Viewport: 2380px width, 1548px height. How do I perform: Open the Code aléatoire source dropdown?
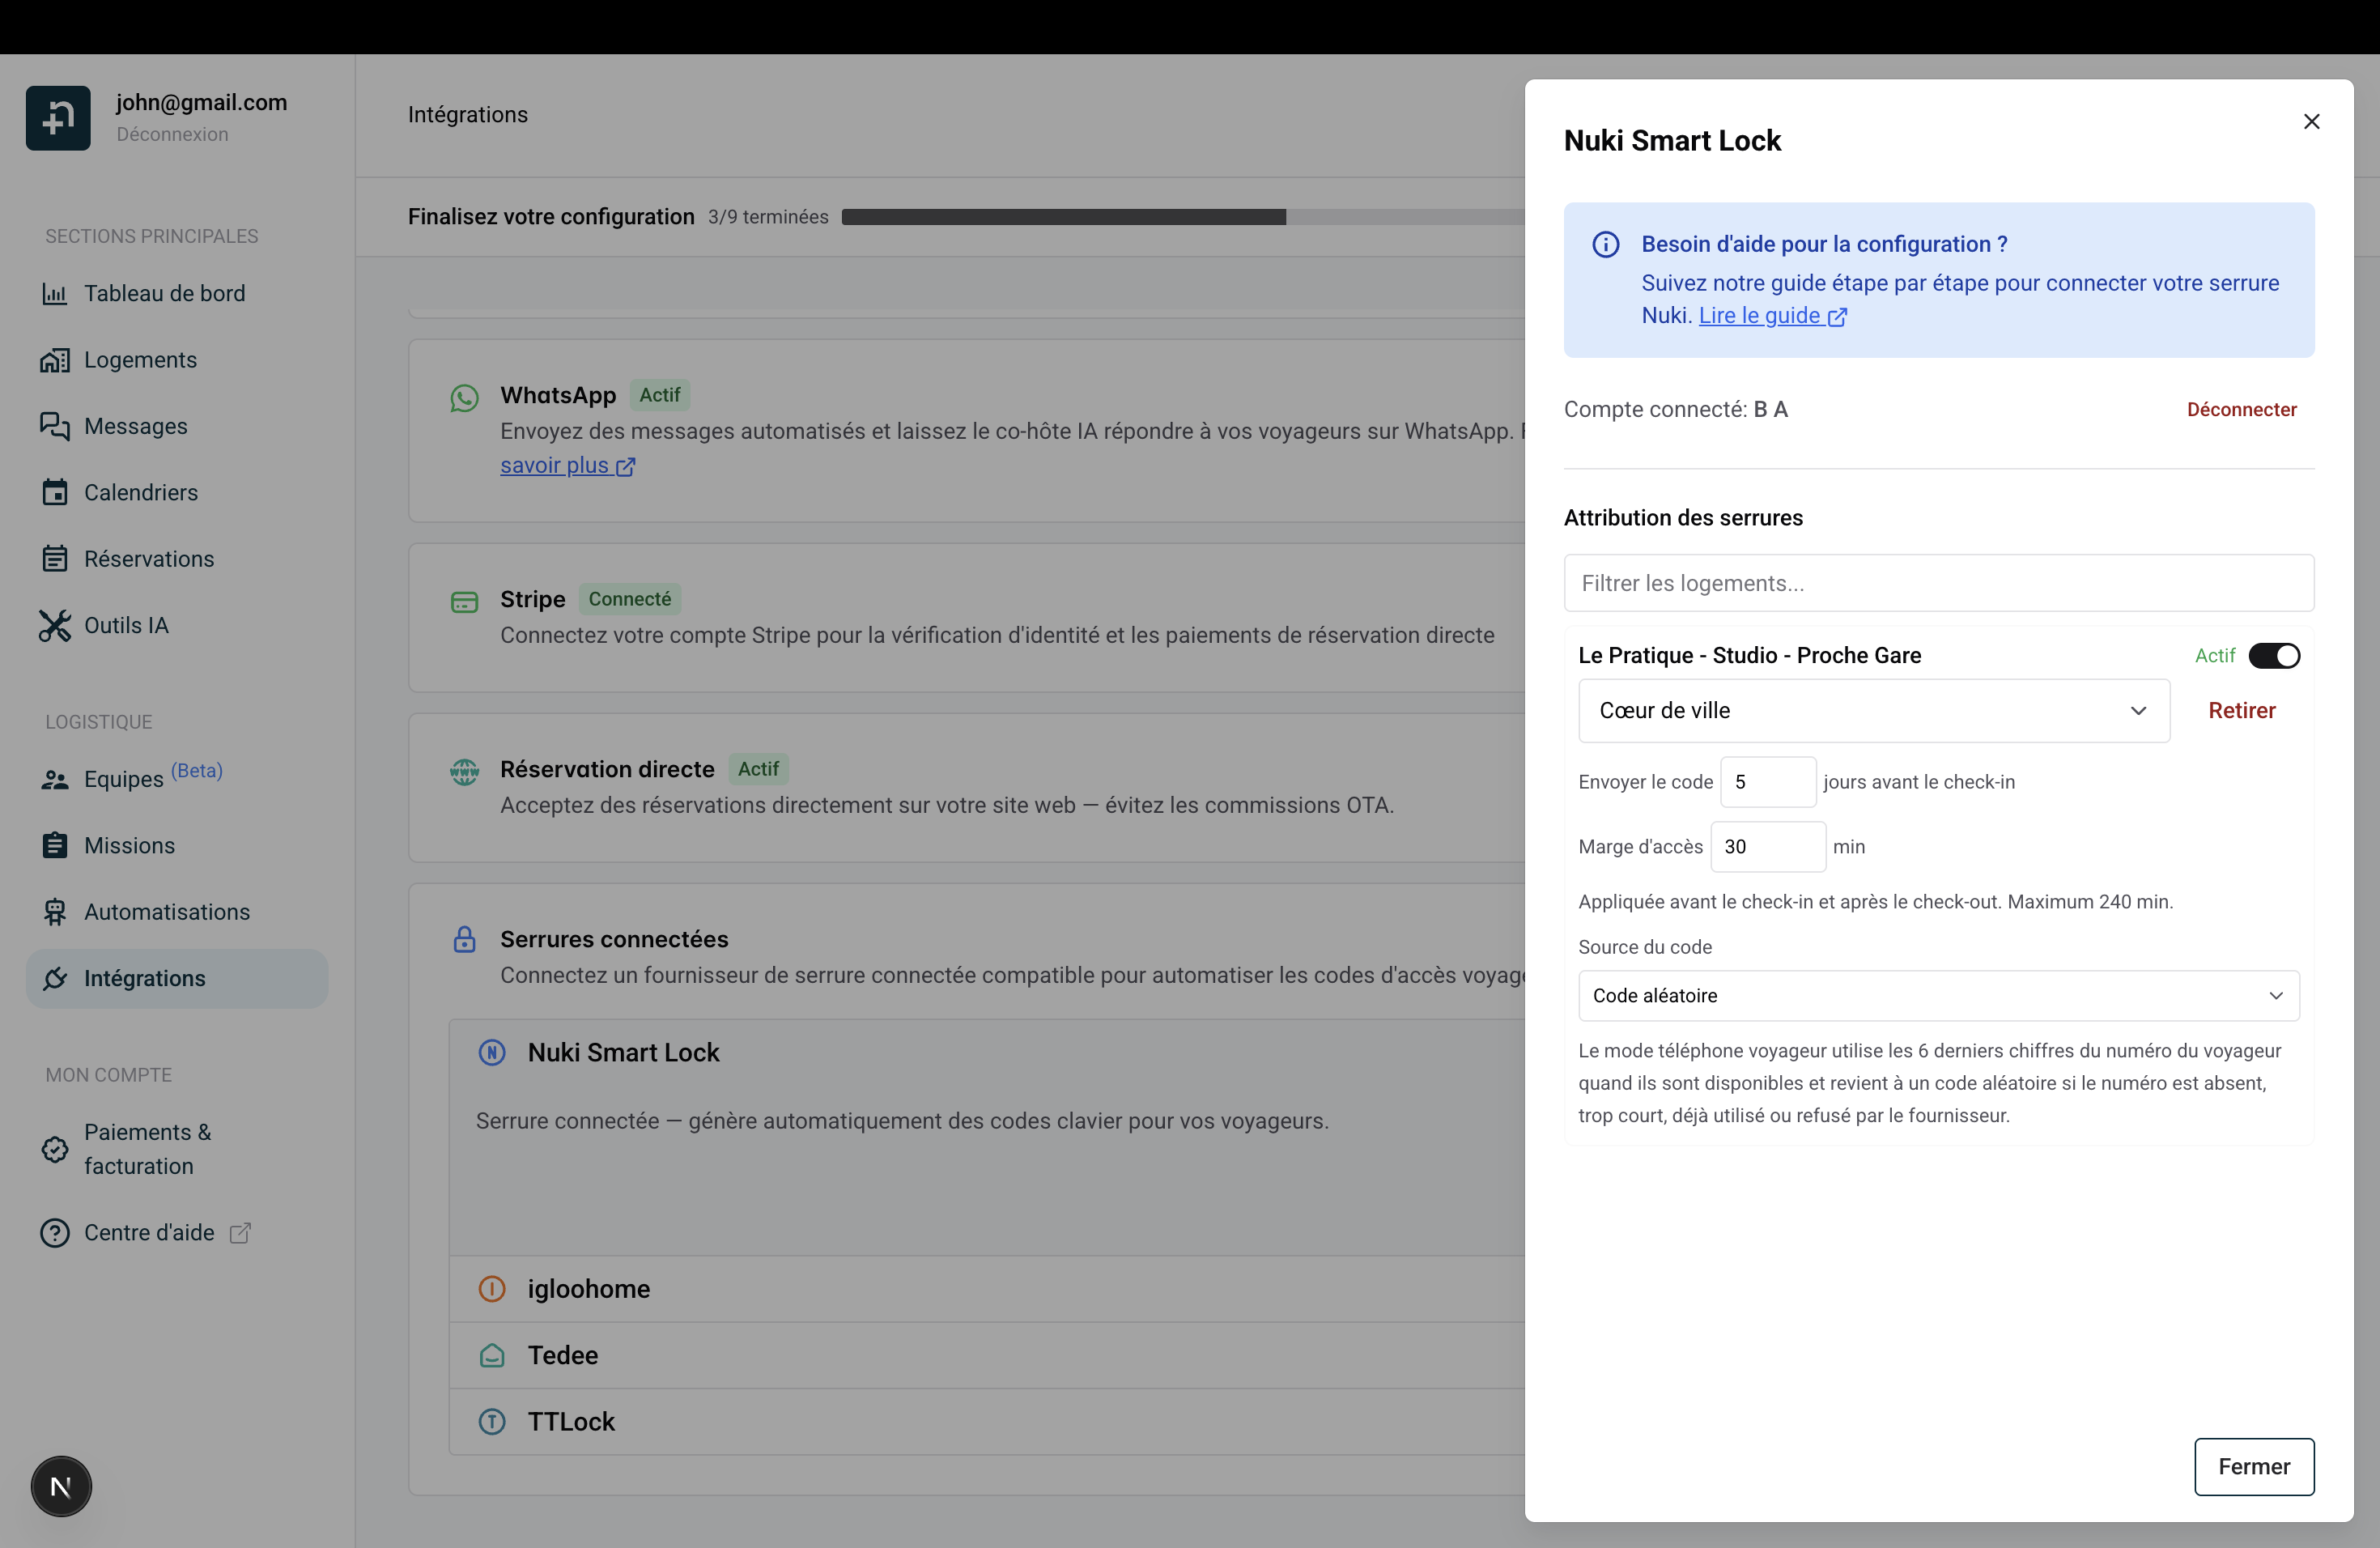pos(1938,996)
